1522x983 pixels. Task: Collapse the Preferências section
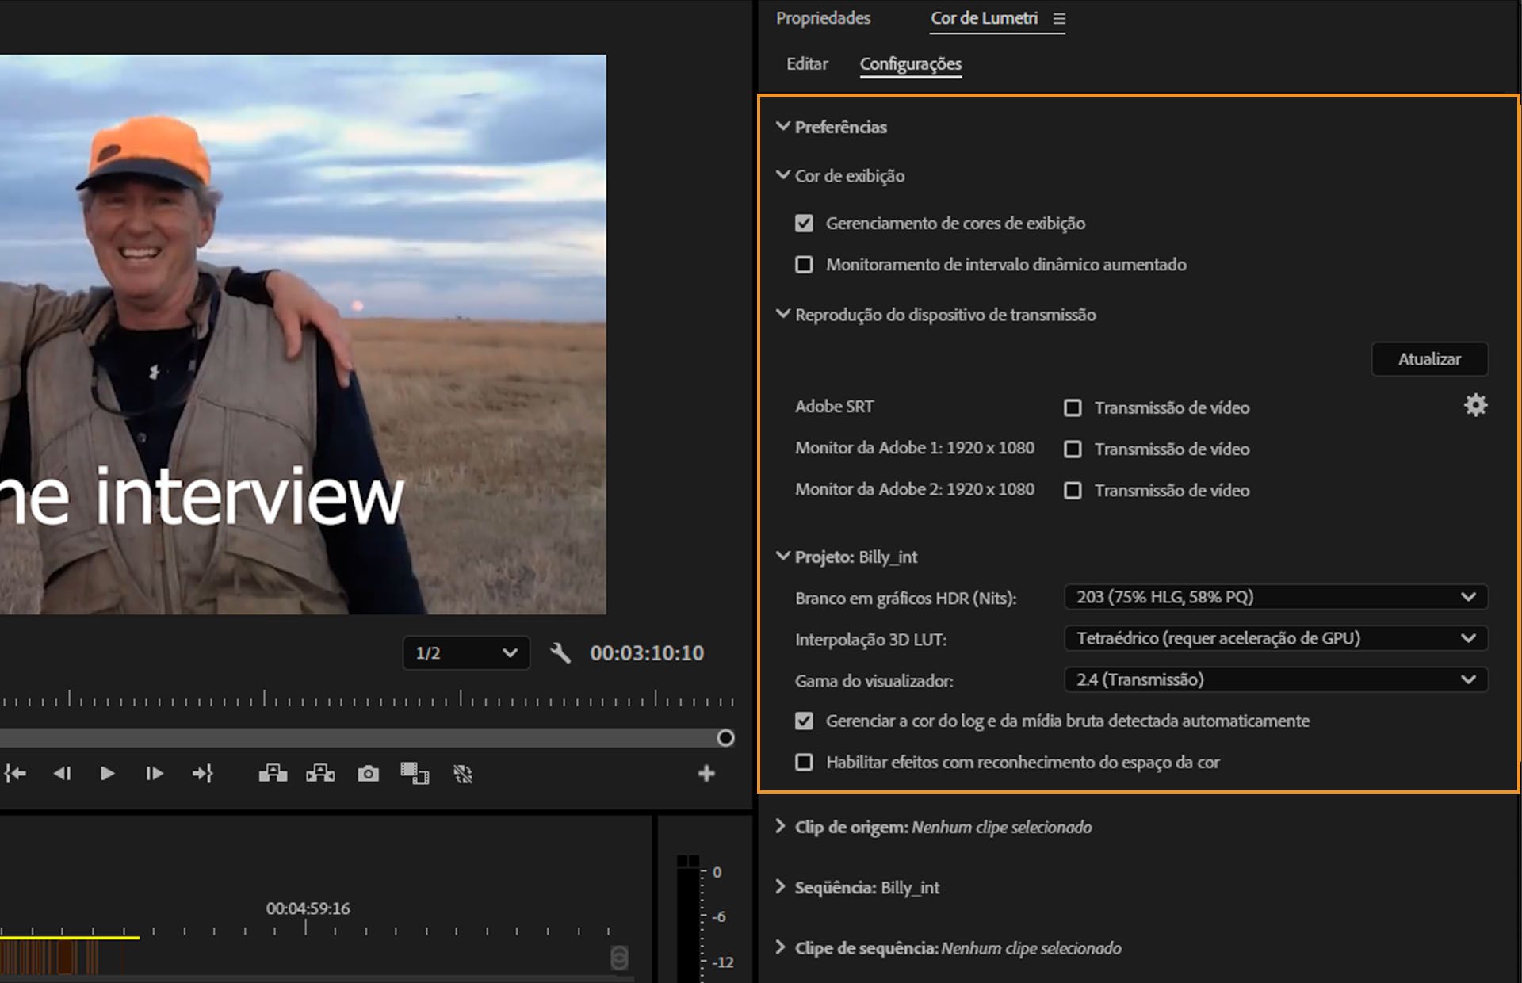(783, 126)
